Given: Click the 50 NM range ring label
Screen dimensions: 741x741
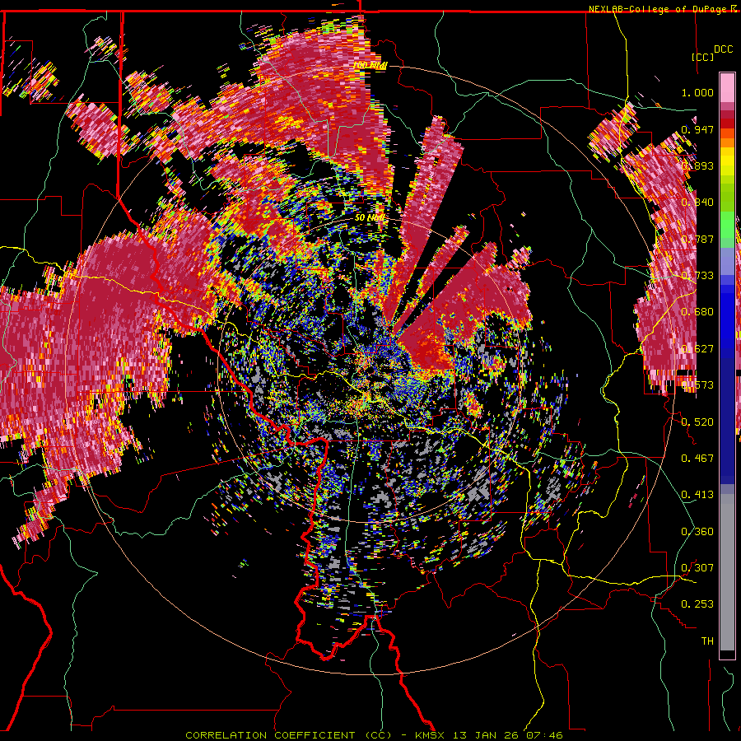Looking at the screenshot, I should pyautogui.click(x=370, y=218).
